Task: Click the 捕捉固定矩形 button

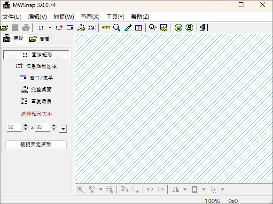Action: tap(36, 144)
